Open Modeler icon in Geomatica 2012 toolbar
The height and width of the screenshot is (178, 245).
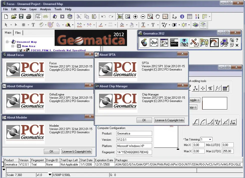tap(164, 42)
